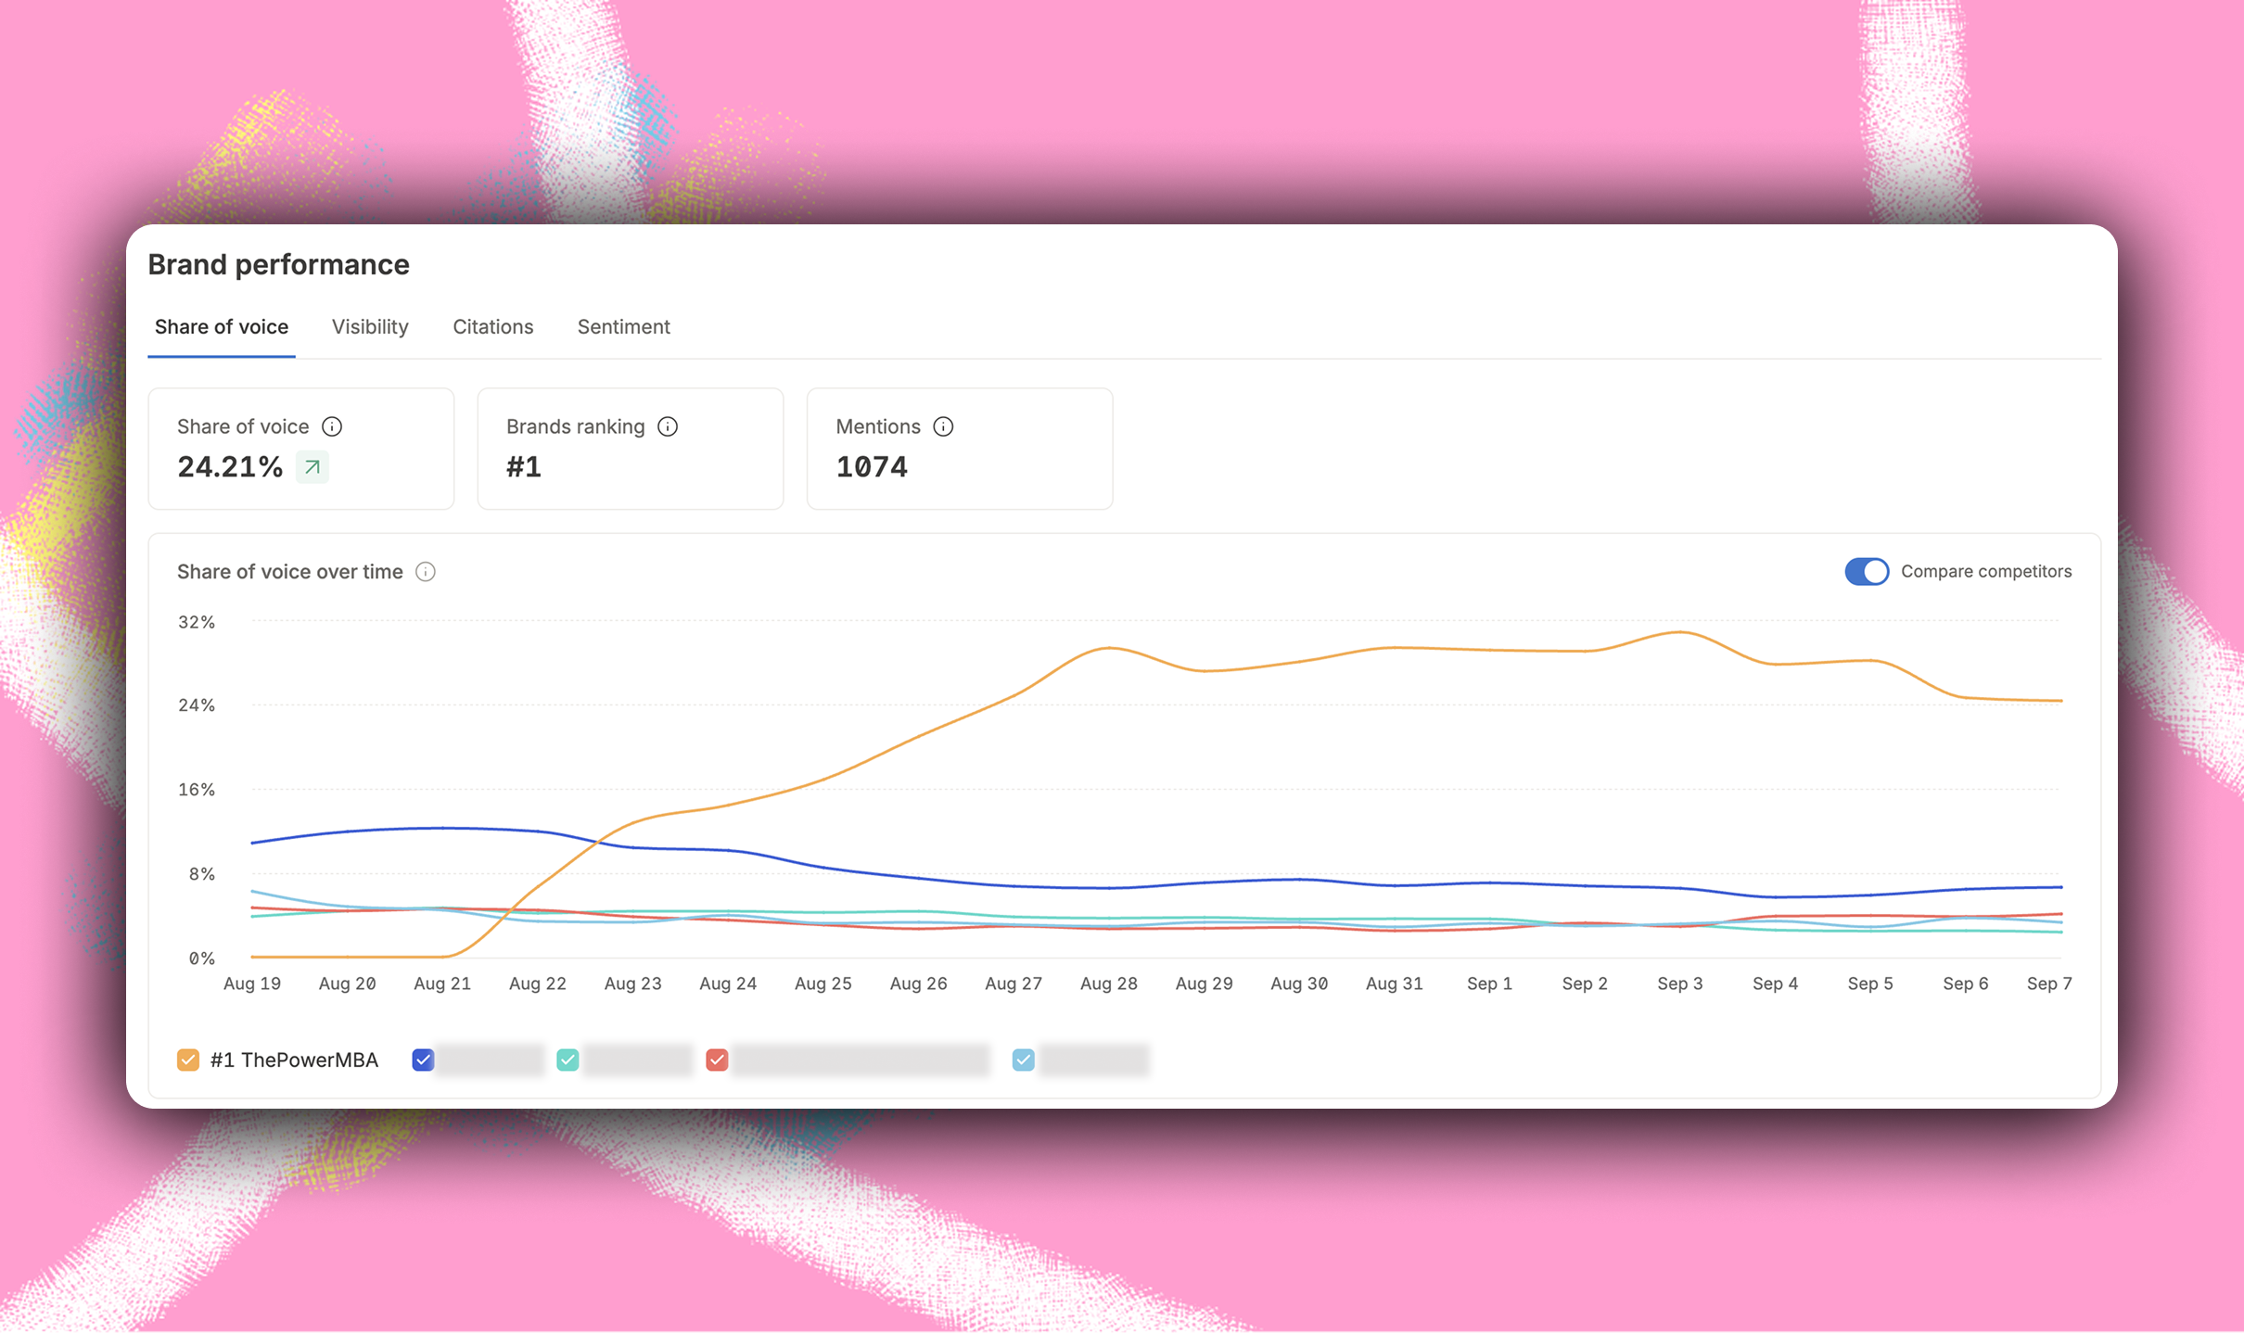The width and height of the screenshot is (2244, 1333).
Task: Uncheck the light blue competitor checkbox
Action: pos(1023,1060)
